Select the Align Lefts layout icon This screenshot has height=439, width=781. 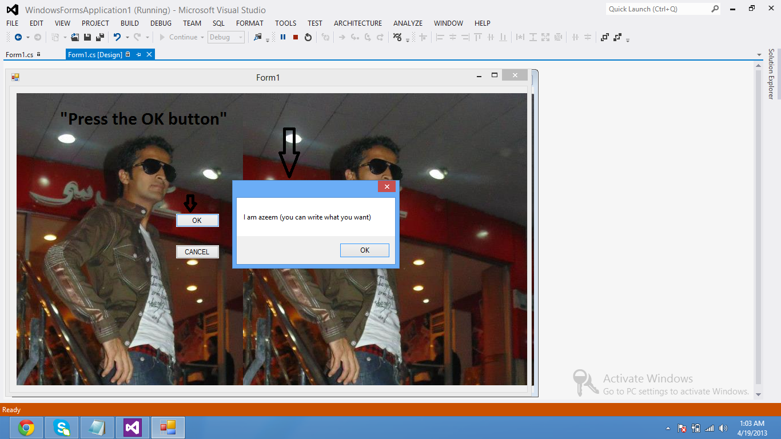pos(440,37)
